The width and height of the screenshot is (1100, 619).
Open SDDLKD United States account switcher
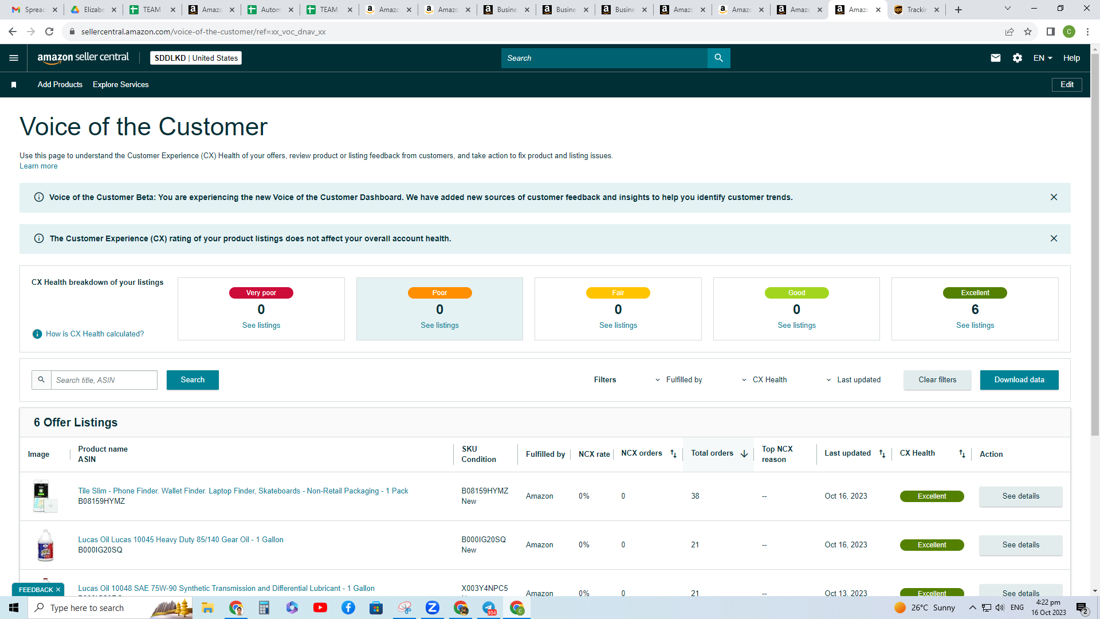coord(196,58)
